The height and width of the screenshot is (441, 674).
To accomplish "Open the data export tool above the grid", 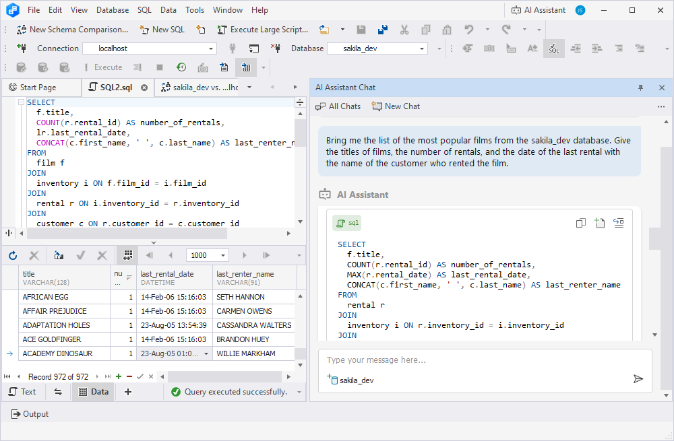I will [x=59, y=255].
